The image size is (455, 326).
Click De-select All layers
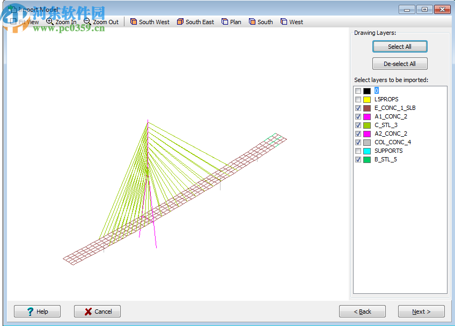(x=400, y=63)
